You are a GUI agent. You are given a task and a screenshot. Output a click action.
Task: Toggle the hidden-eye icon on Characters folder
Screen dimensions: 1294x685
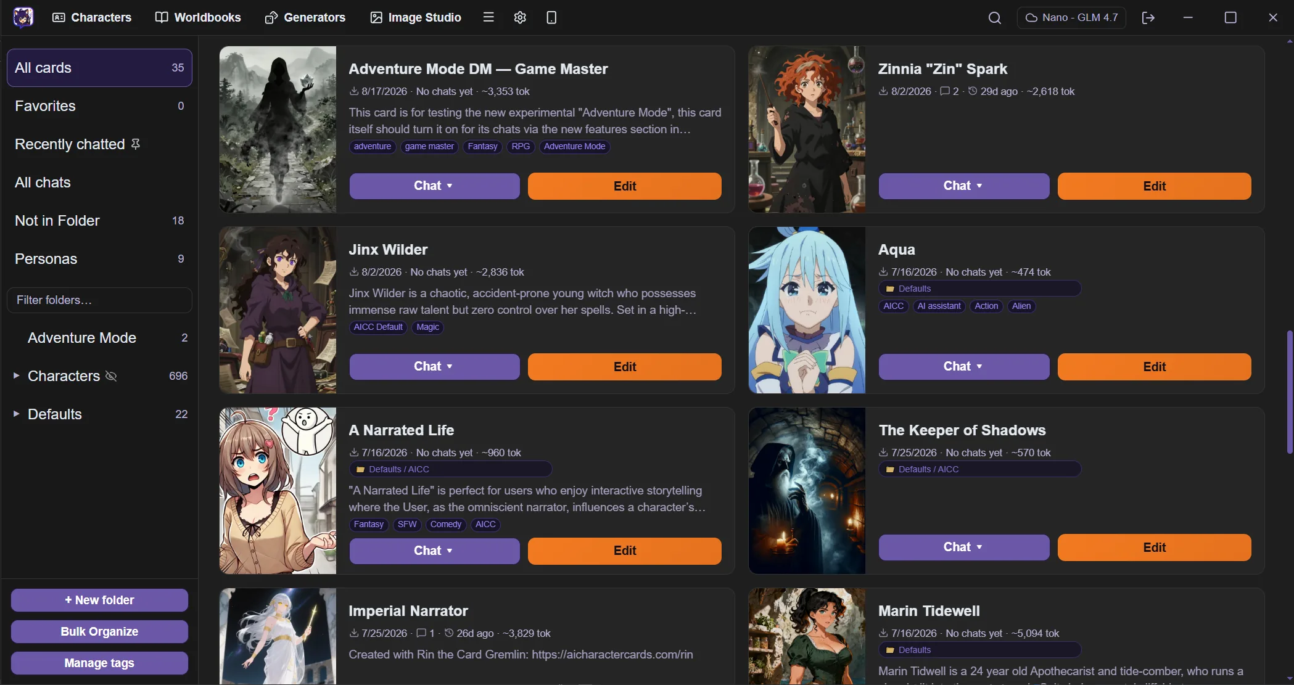111,375
